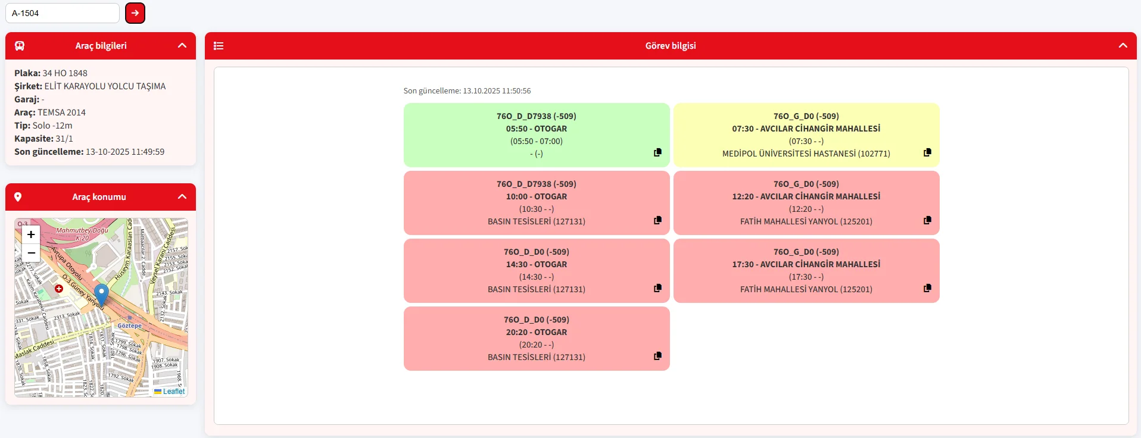1141x438 pixels.
Task: Copy the 14:30 OTOGAR task
Action: coord(657,288)
